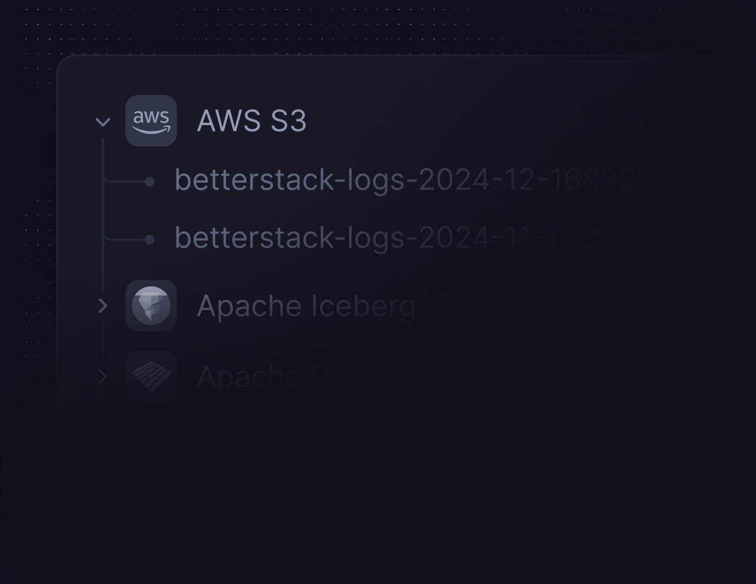
Task: Click the AWS logo icon
Action: tap(151, 121)
